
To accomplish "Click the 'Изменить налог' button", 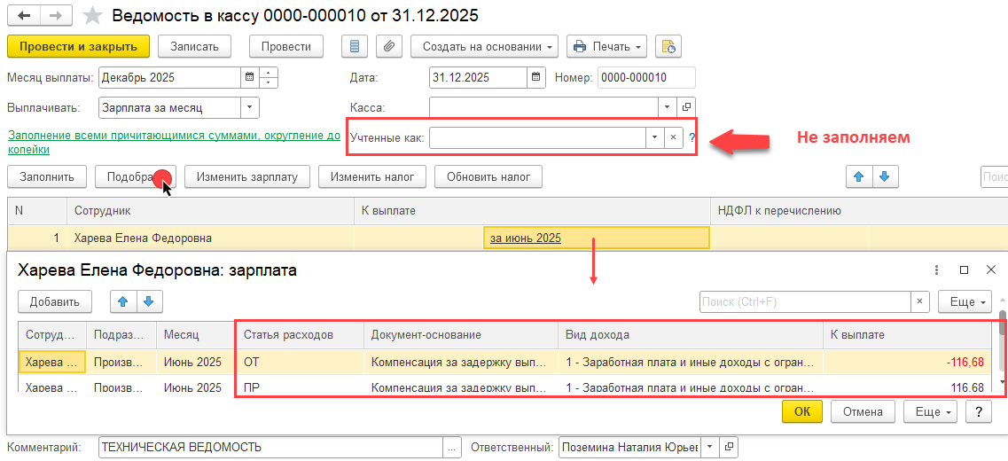I will tap(372, 176).
